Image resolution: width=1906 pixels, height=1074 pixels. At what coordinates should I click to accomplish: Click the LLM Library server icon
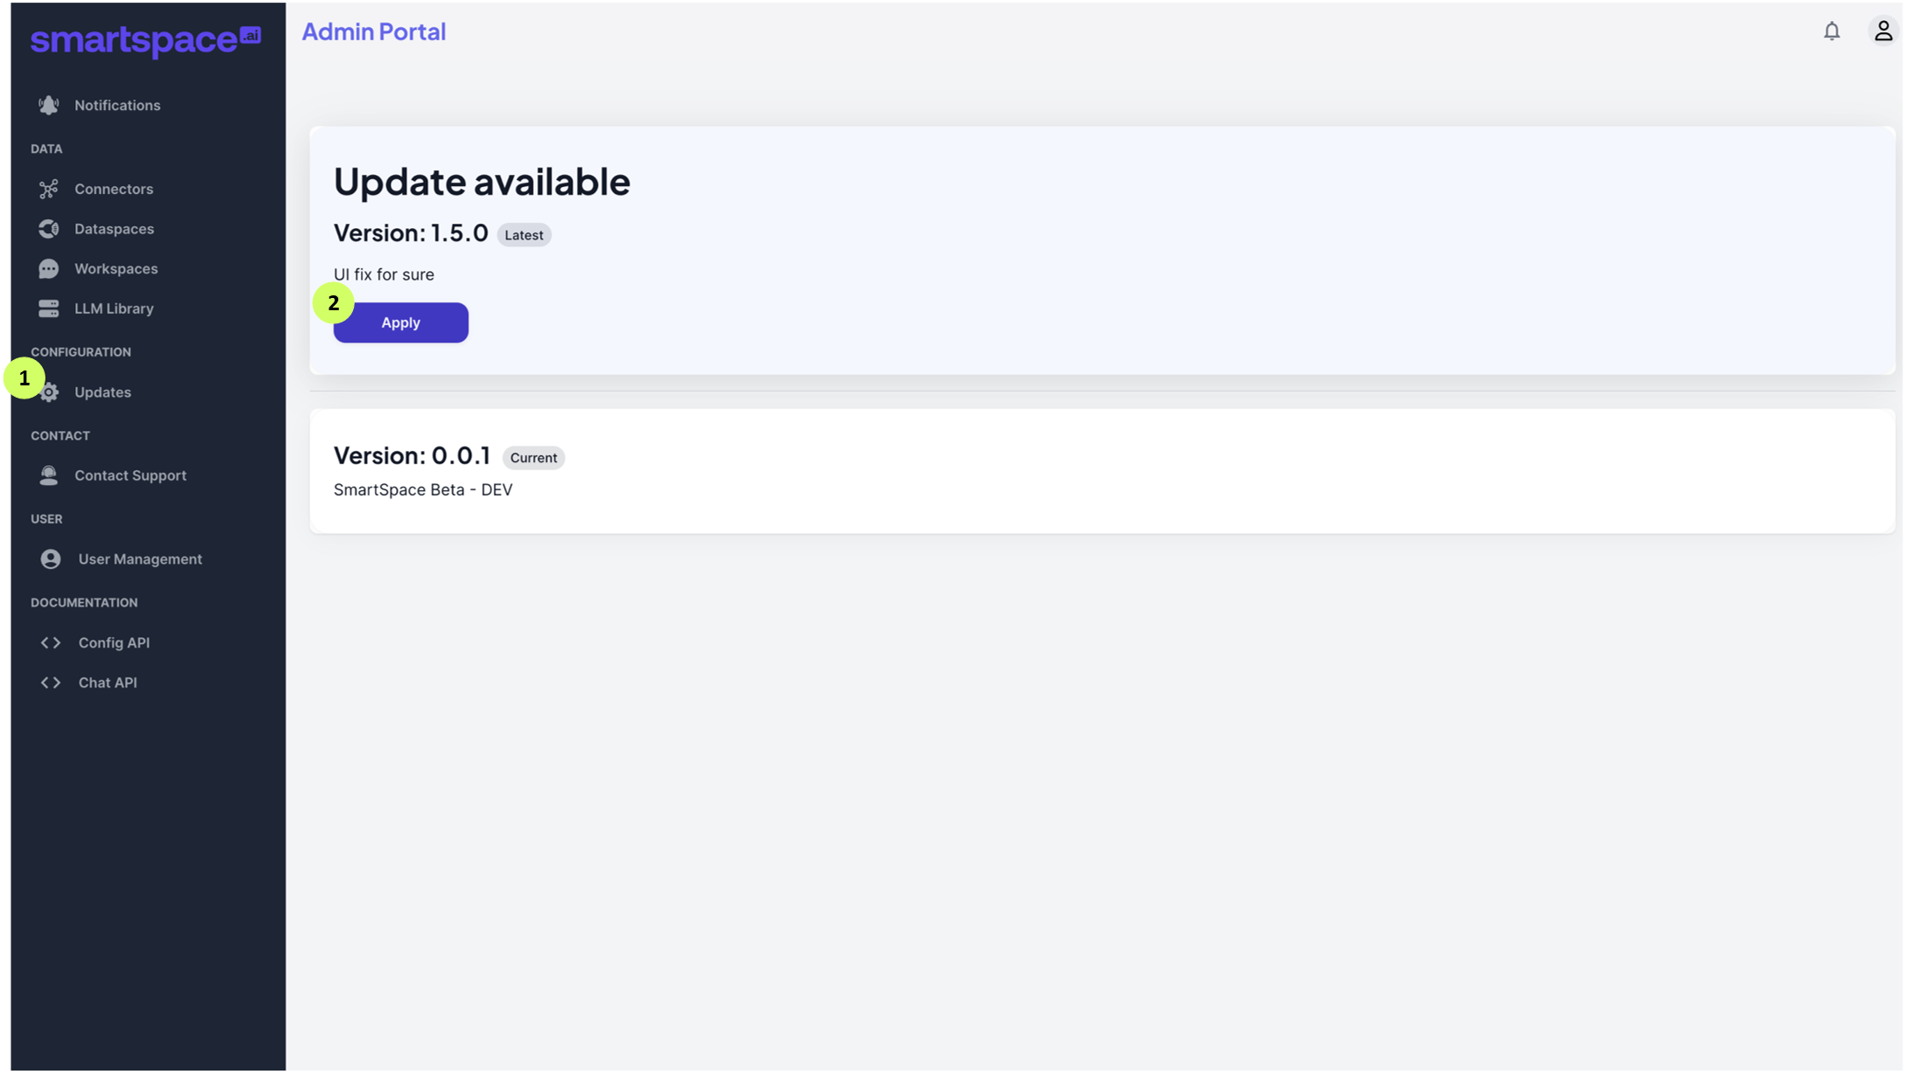click(x=49, y=308)
